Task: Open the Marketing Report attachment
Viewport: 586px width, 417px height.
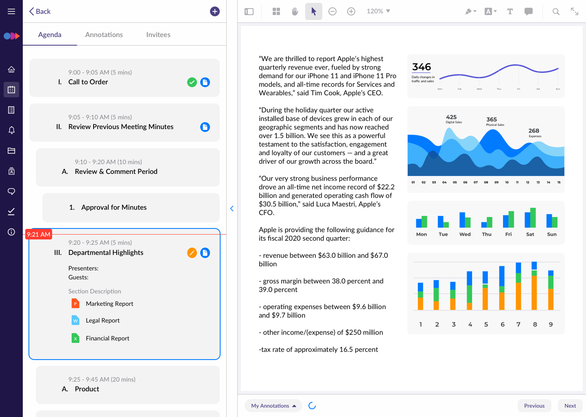Action: pyautogui.click(x=109, y=304)
